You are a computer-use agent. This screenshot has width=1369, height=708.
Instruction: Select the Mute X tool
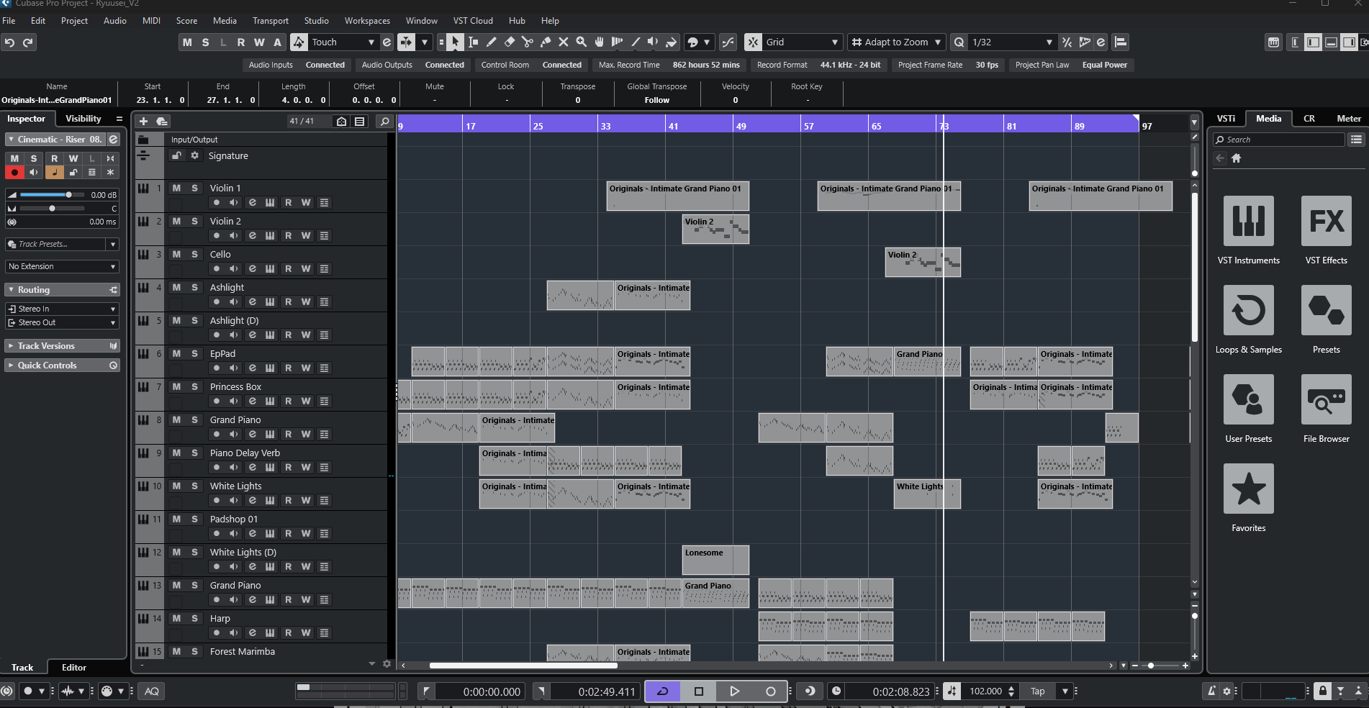(x=563, y=42)
